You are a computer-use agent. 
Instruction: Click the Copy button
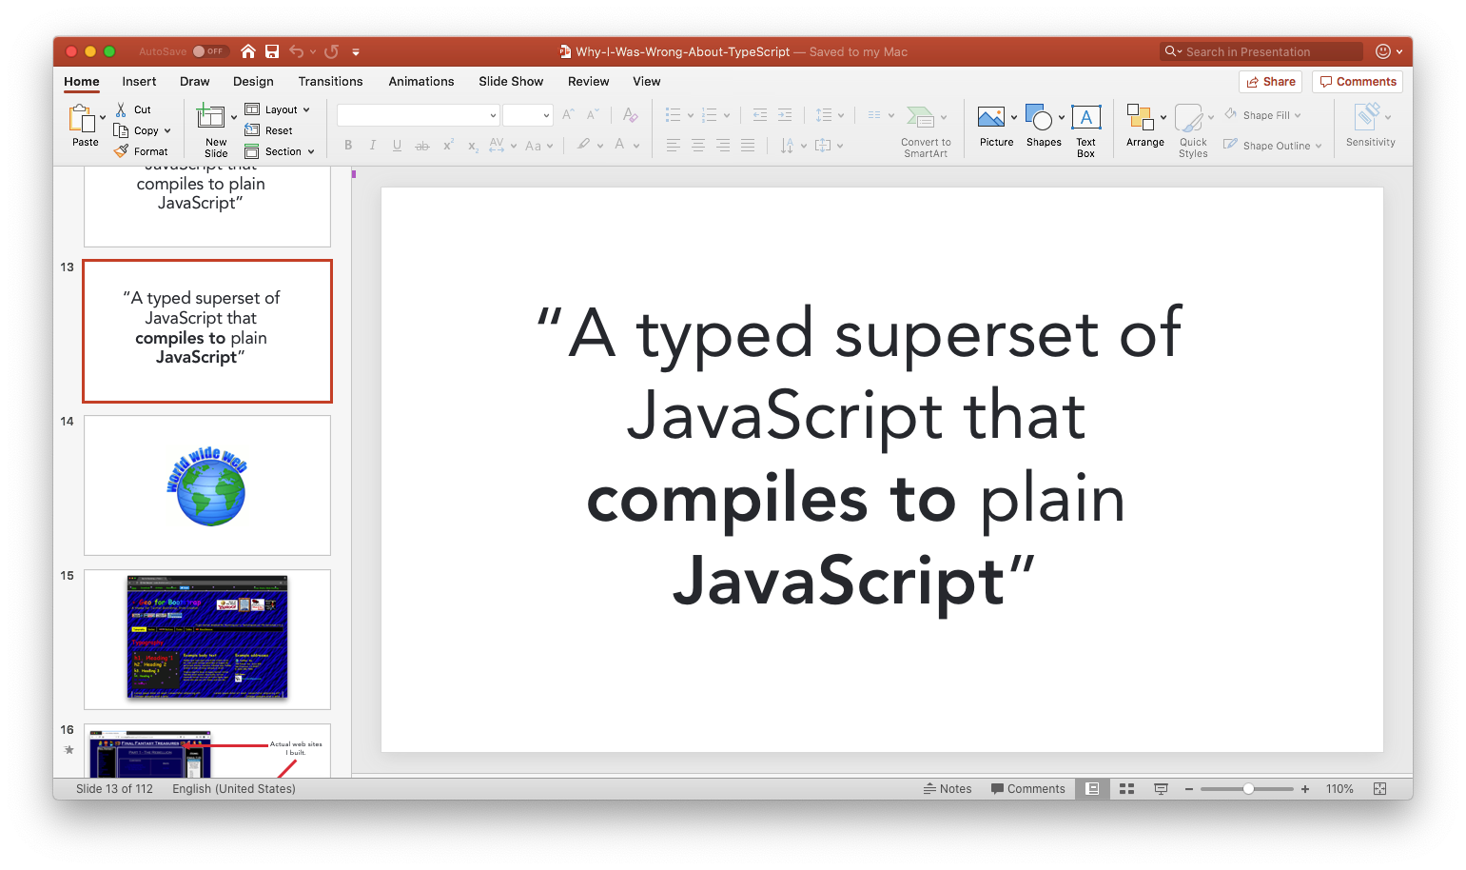point(137,130)
